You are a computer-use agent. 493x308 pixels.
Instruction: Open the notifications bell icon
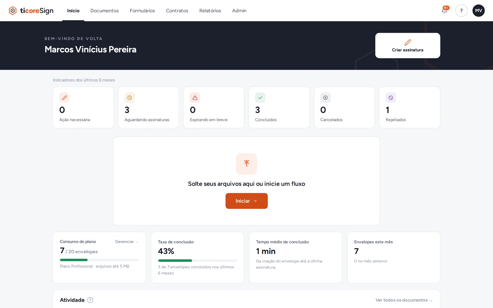click(444, 11)
